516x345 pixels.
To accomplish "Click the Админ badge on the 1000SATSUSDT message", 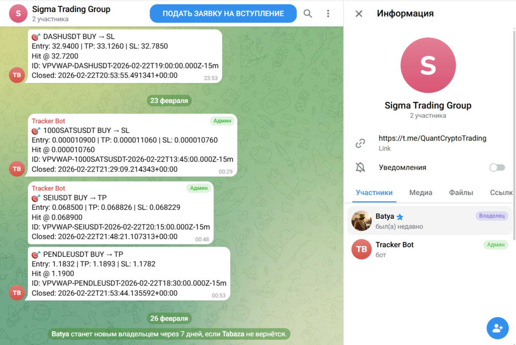I will pos(222,121).
